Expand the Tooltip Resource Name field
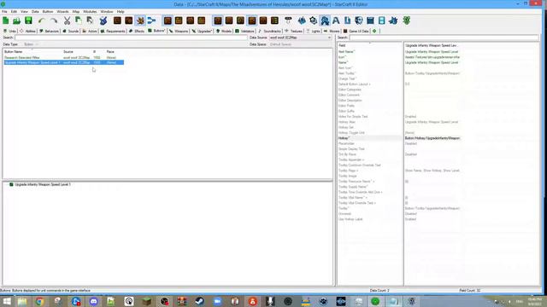The height and width of the screenshot is (307, 547). (x=356, y=182)
